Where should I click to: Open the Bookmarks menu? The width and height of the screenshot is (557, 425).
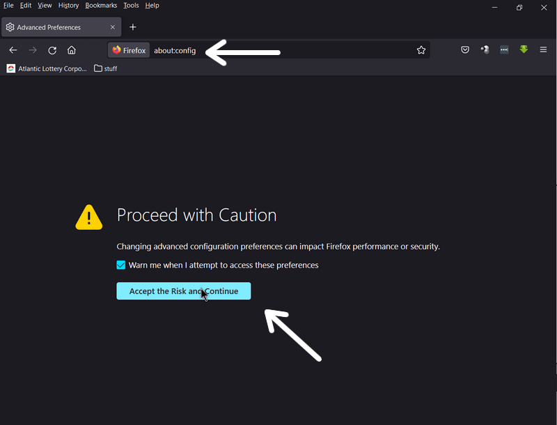101,6
